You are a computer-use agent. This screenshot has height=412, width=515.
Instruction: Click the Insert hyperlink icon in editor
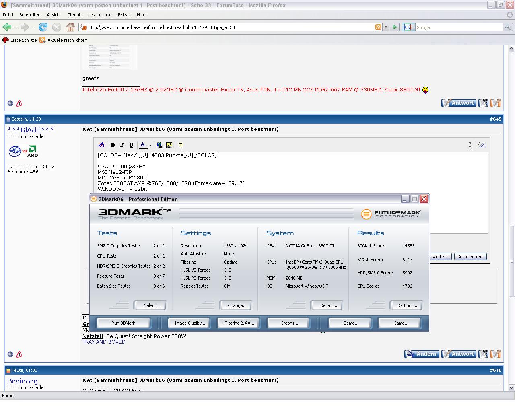pos(160,145)
